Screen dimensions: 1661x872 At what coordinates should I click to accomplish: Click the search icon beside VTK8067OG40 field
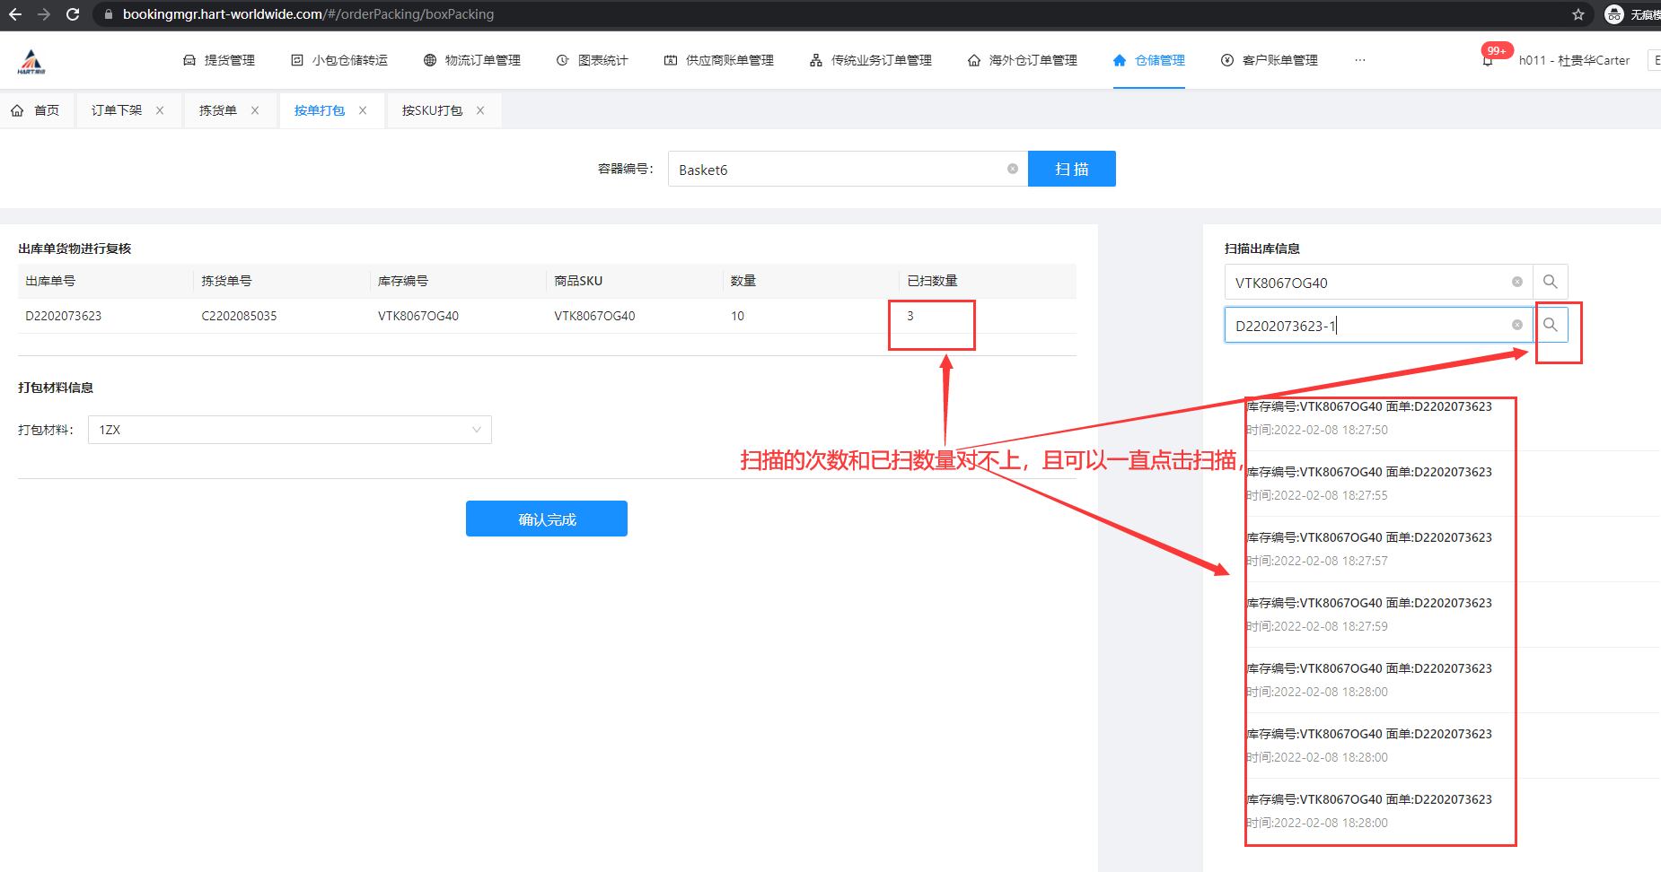coord(1550,282)
